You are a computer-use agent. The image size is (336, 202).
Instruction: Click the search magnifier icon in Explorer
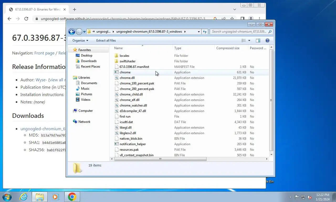click(x=270, y=32)
